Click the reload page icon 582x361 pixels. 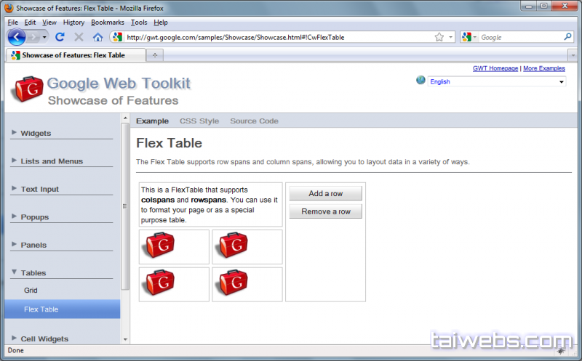click(60, 37)
